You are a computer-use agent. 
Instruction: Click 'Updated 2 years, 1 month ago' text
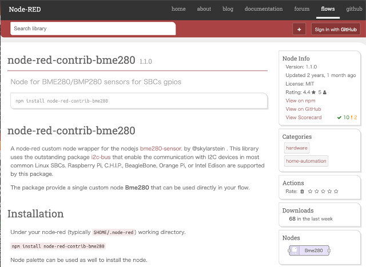pos(320,75)
